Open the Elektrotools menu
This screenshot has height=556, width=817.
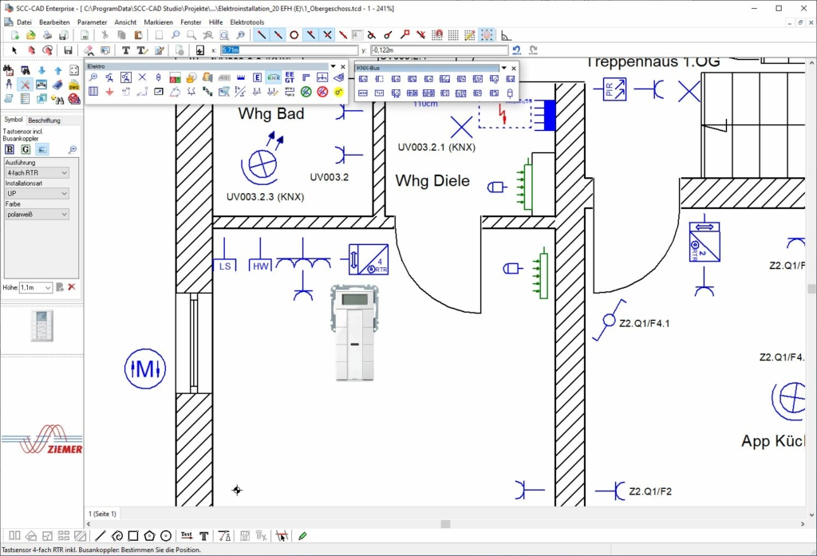[247, 22]
